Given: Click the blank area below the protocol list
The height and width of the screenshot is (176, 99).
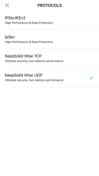Looking at the screenshot, I should click(49, 131).
